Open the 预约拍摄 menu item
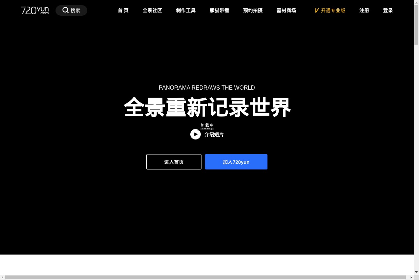419x280 pixels. [x=253, y=10]
